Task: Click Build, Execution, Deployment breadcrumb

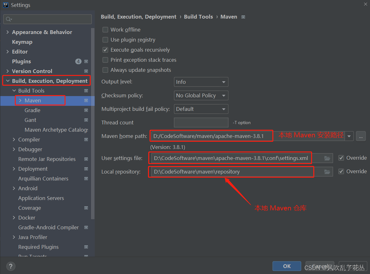Action: coord(139,17)
